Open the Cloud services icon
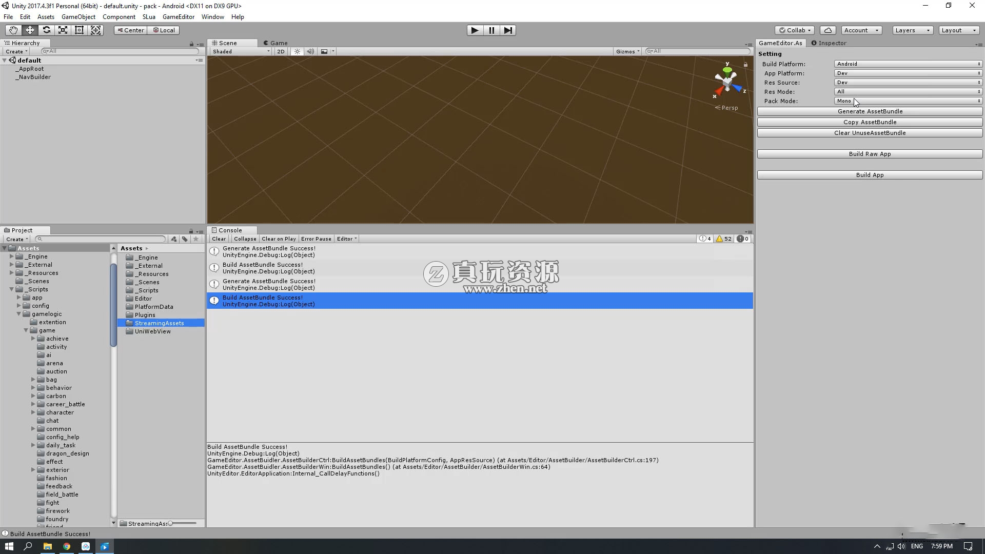The width and height of the screenshot is (985, 554). point(828,30)
